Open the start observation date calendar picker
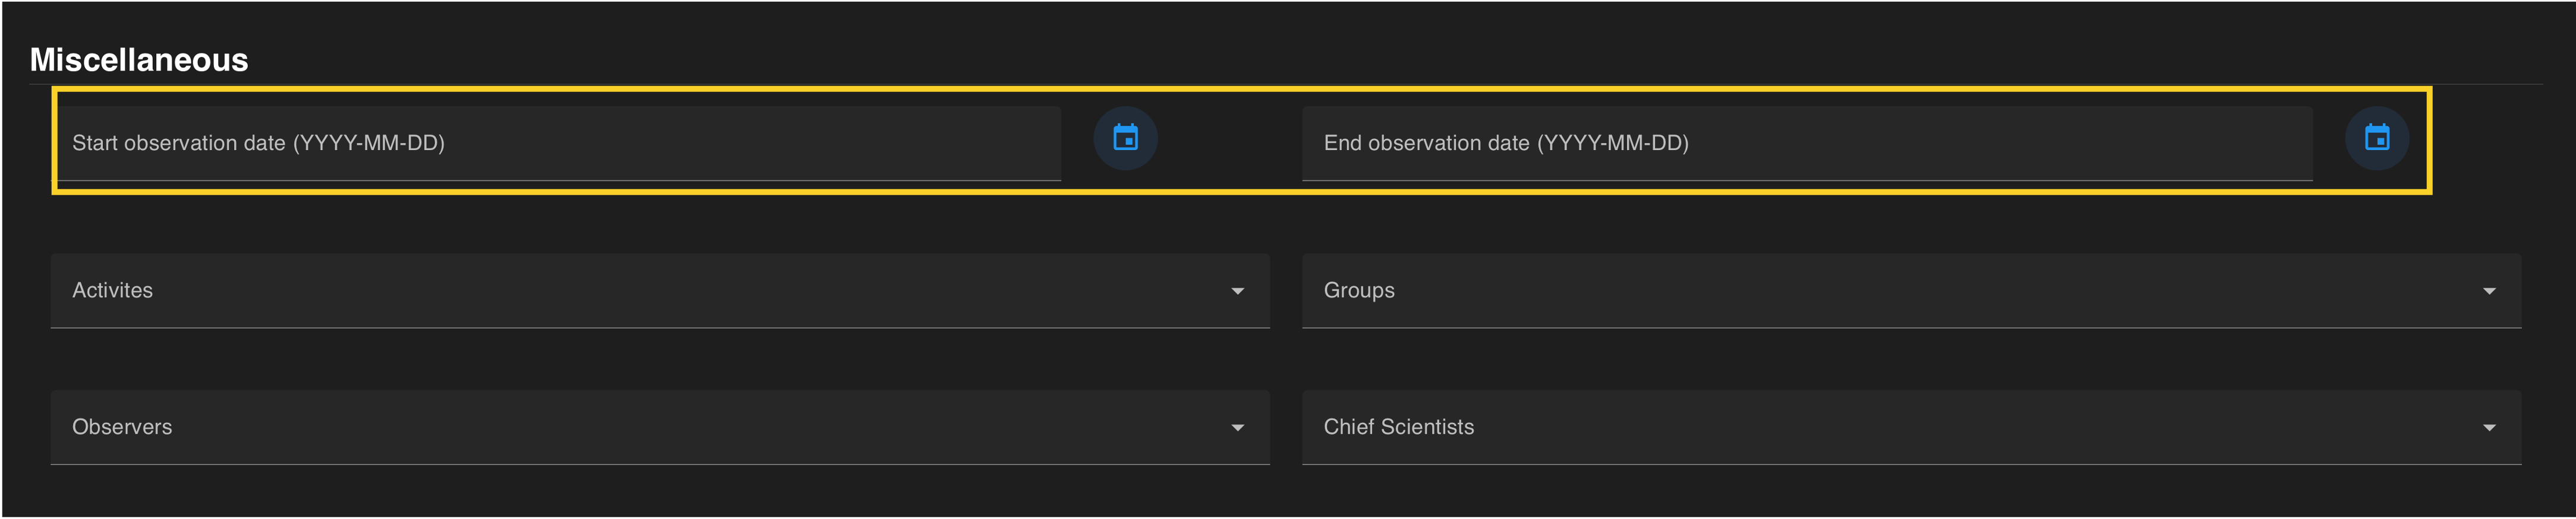 tap(1125, 138)
